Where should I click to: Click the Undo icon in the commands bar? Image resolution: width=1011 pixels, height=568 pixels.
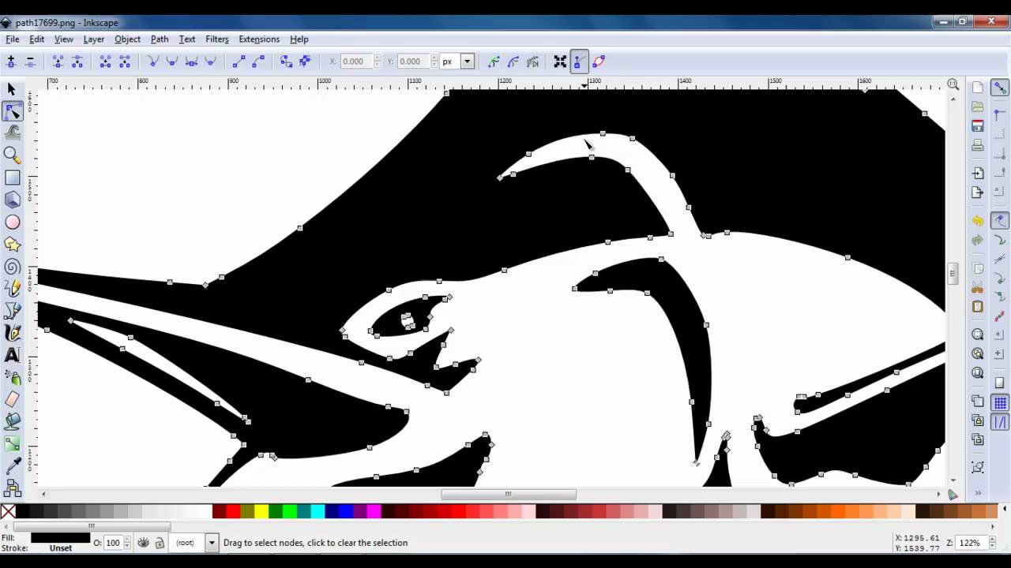[x=978, y=220]
